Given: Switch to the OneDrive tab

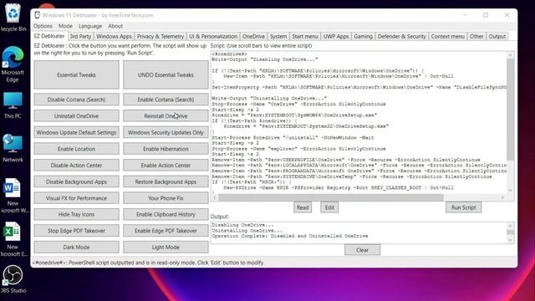Looking at the screenshot, I should [253, 37].
